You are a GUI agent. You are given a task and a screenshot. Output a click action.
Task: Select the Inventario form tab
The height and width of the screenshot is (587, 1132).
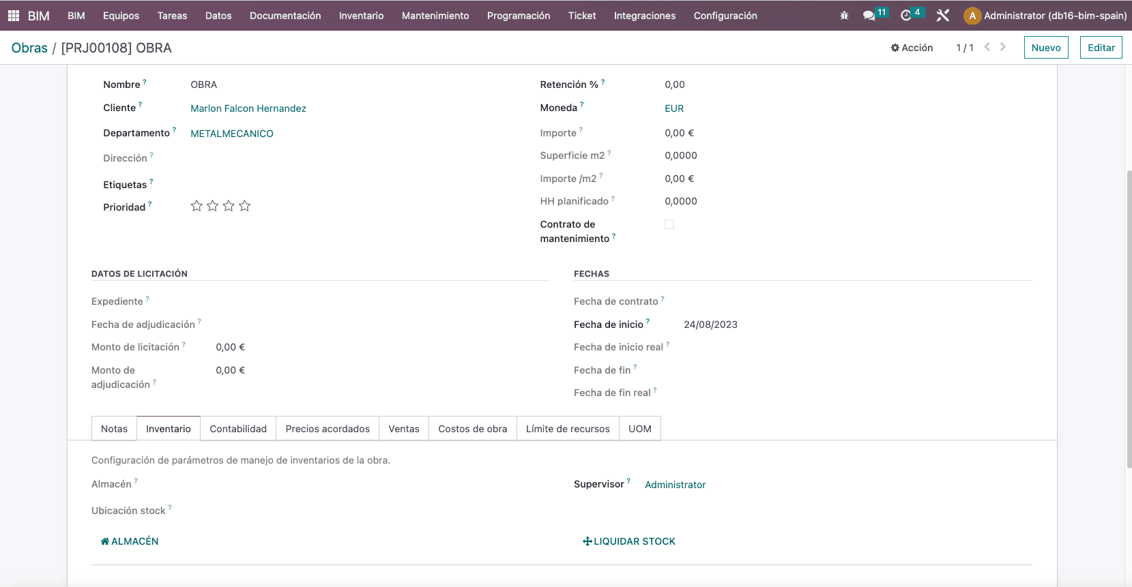169,429
